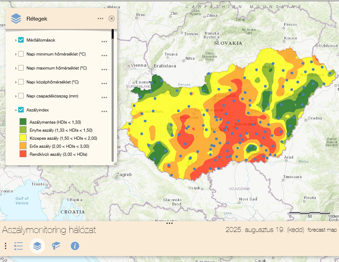Open options menu for Mérőállomások layer
This screenshot has width=339, height=262.
point(104,42)
